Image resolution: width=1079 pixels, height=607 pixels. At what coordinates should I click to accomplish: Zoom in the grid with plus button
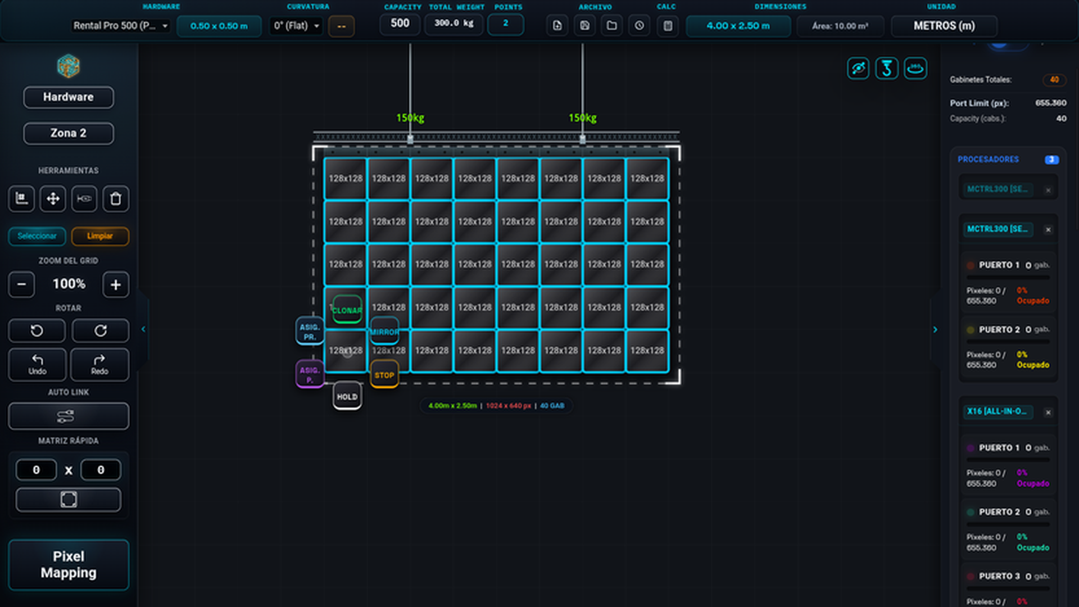point(116,285)
